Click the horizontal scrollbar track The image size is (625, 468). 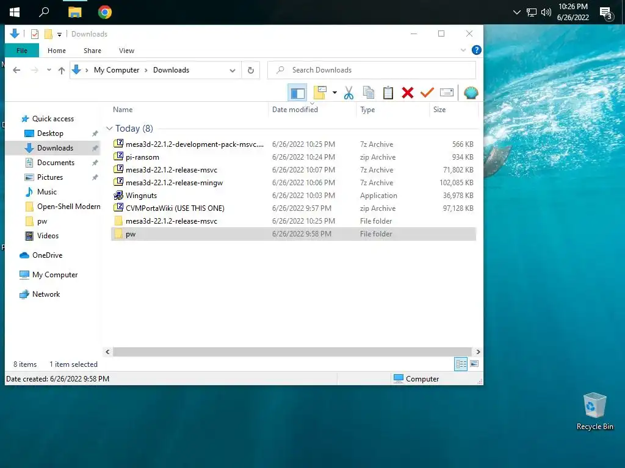click(292, 352)
